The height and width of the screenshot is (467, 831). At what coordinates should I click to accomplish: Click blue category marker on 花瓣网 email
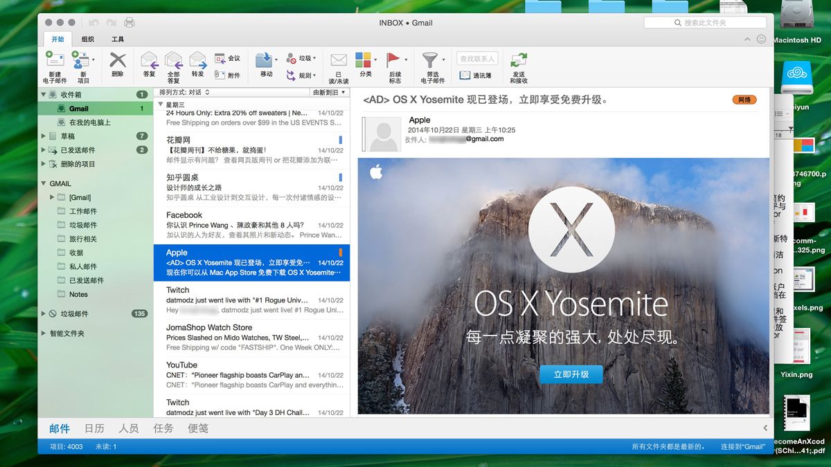[x=341, y=140]
